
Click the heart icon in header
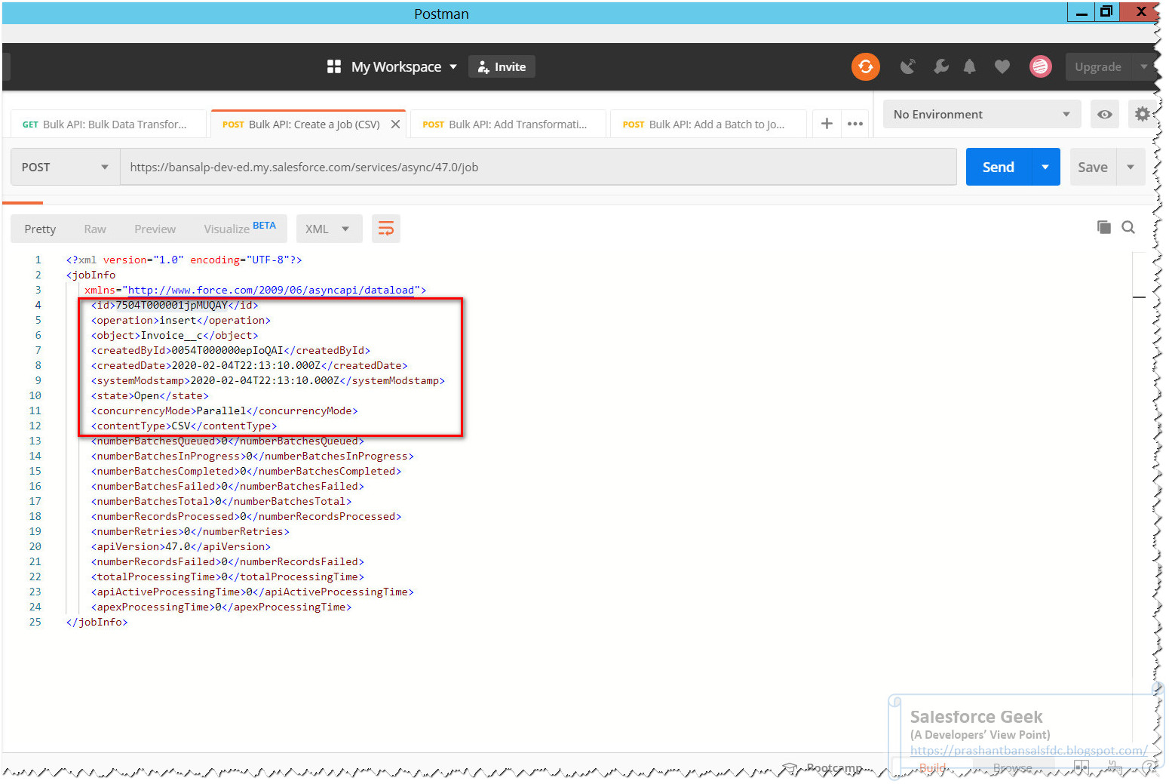click(1002, 66)
